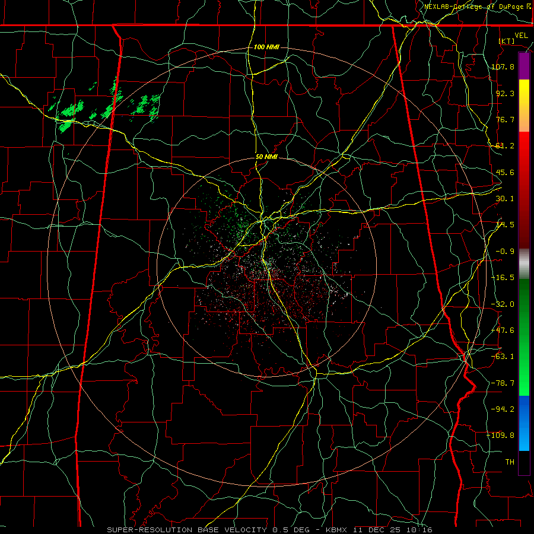534x534 pixels.
Task: Select the 50 NMI range ring label
Action: pos(266,157)
